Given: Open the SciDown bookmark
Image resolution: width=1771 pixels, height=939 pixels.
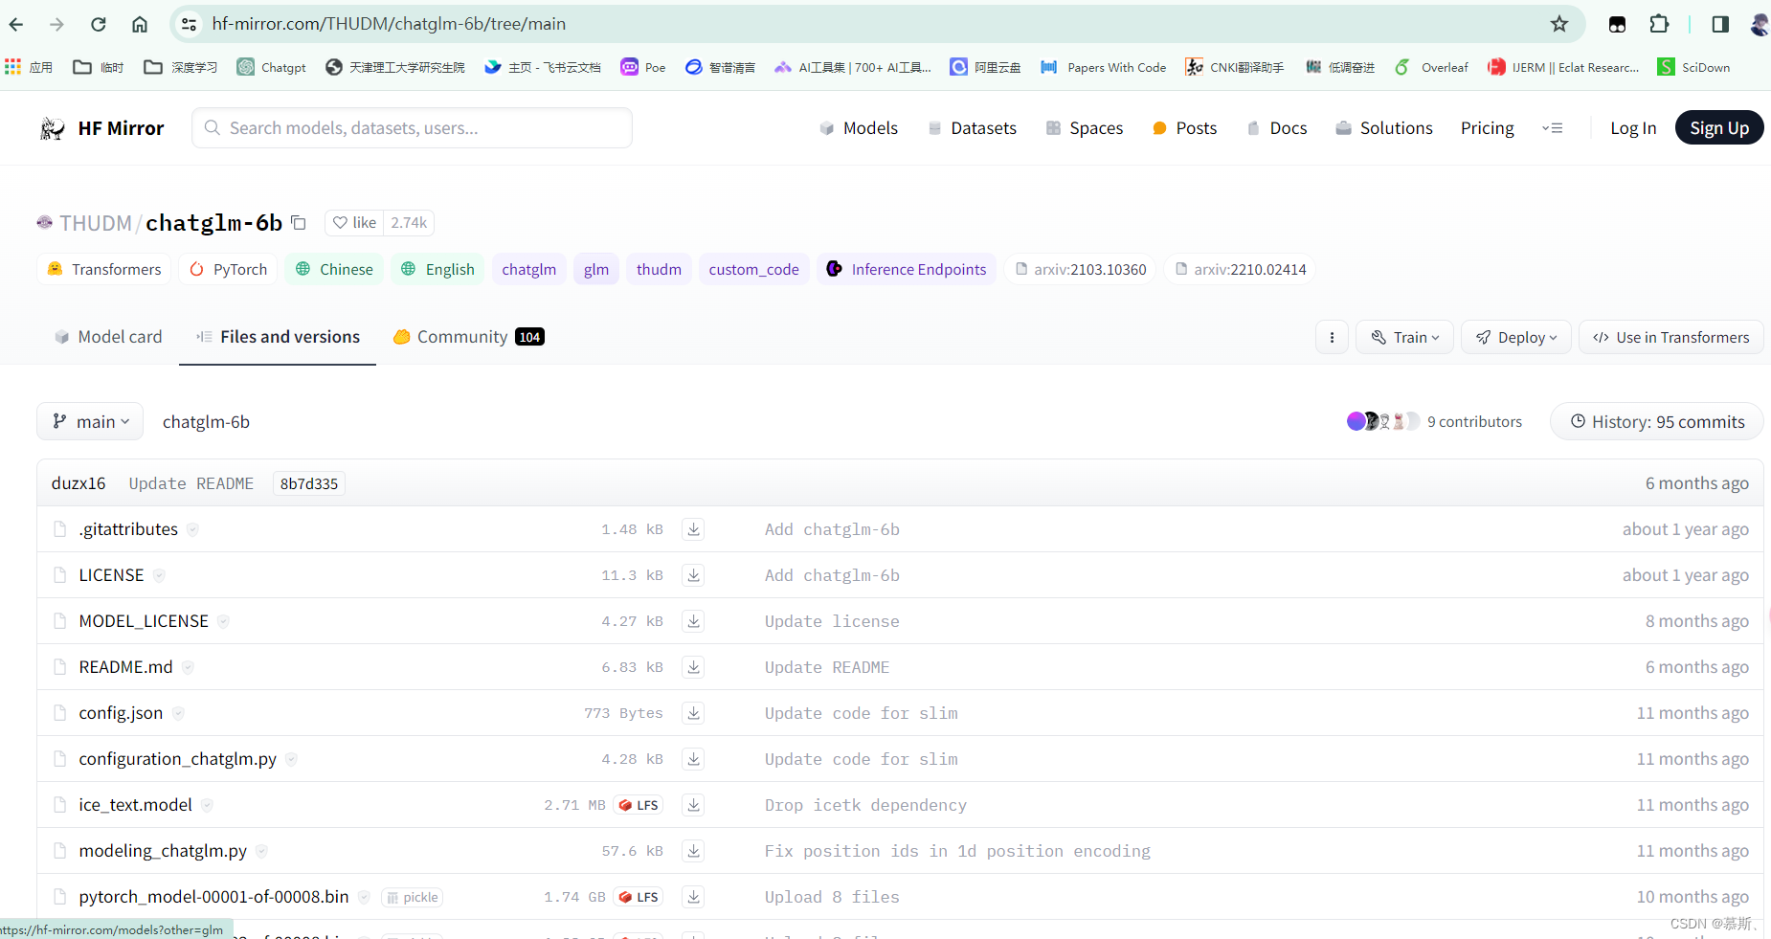Looking at the screenshot, I should coord(1694,67).
